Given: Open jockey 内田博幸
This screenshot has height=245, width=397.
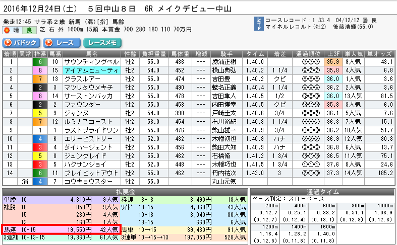Looking at the screenshot, I should pos(224,105).
